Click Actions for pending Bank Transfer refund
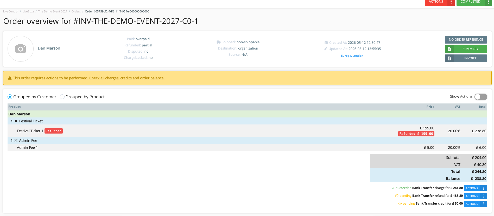 pyautogui.click(x=472, y=196)
